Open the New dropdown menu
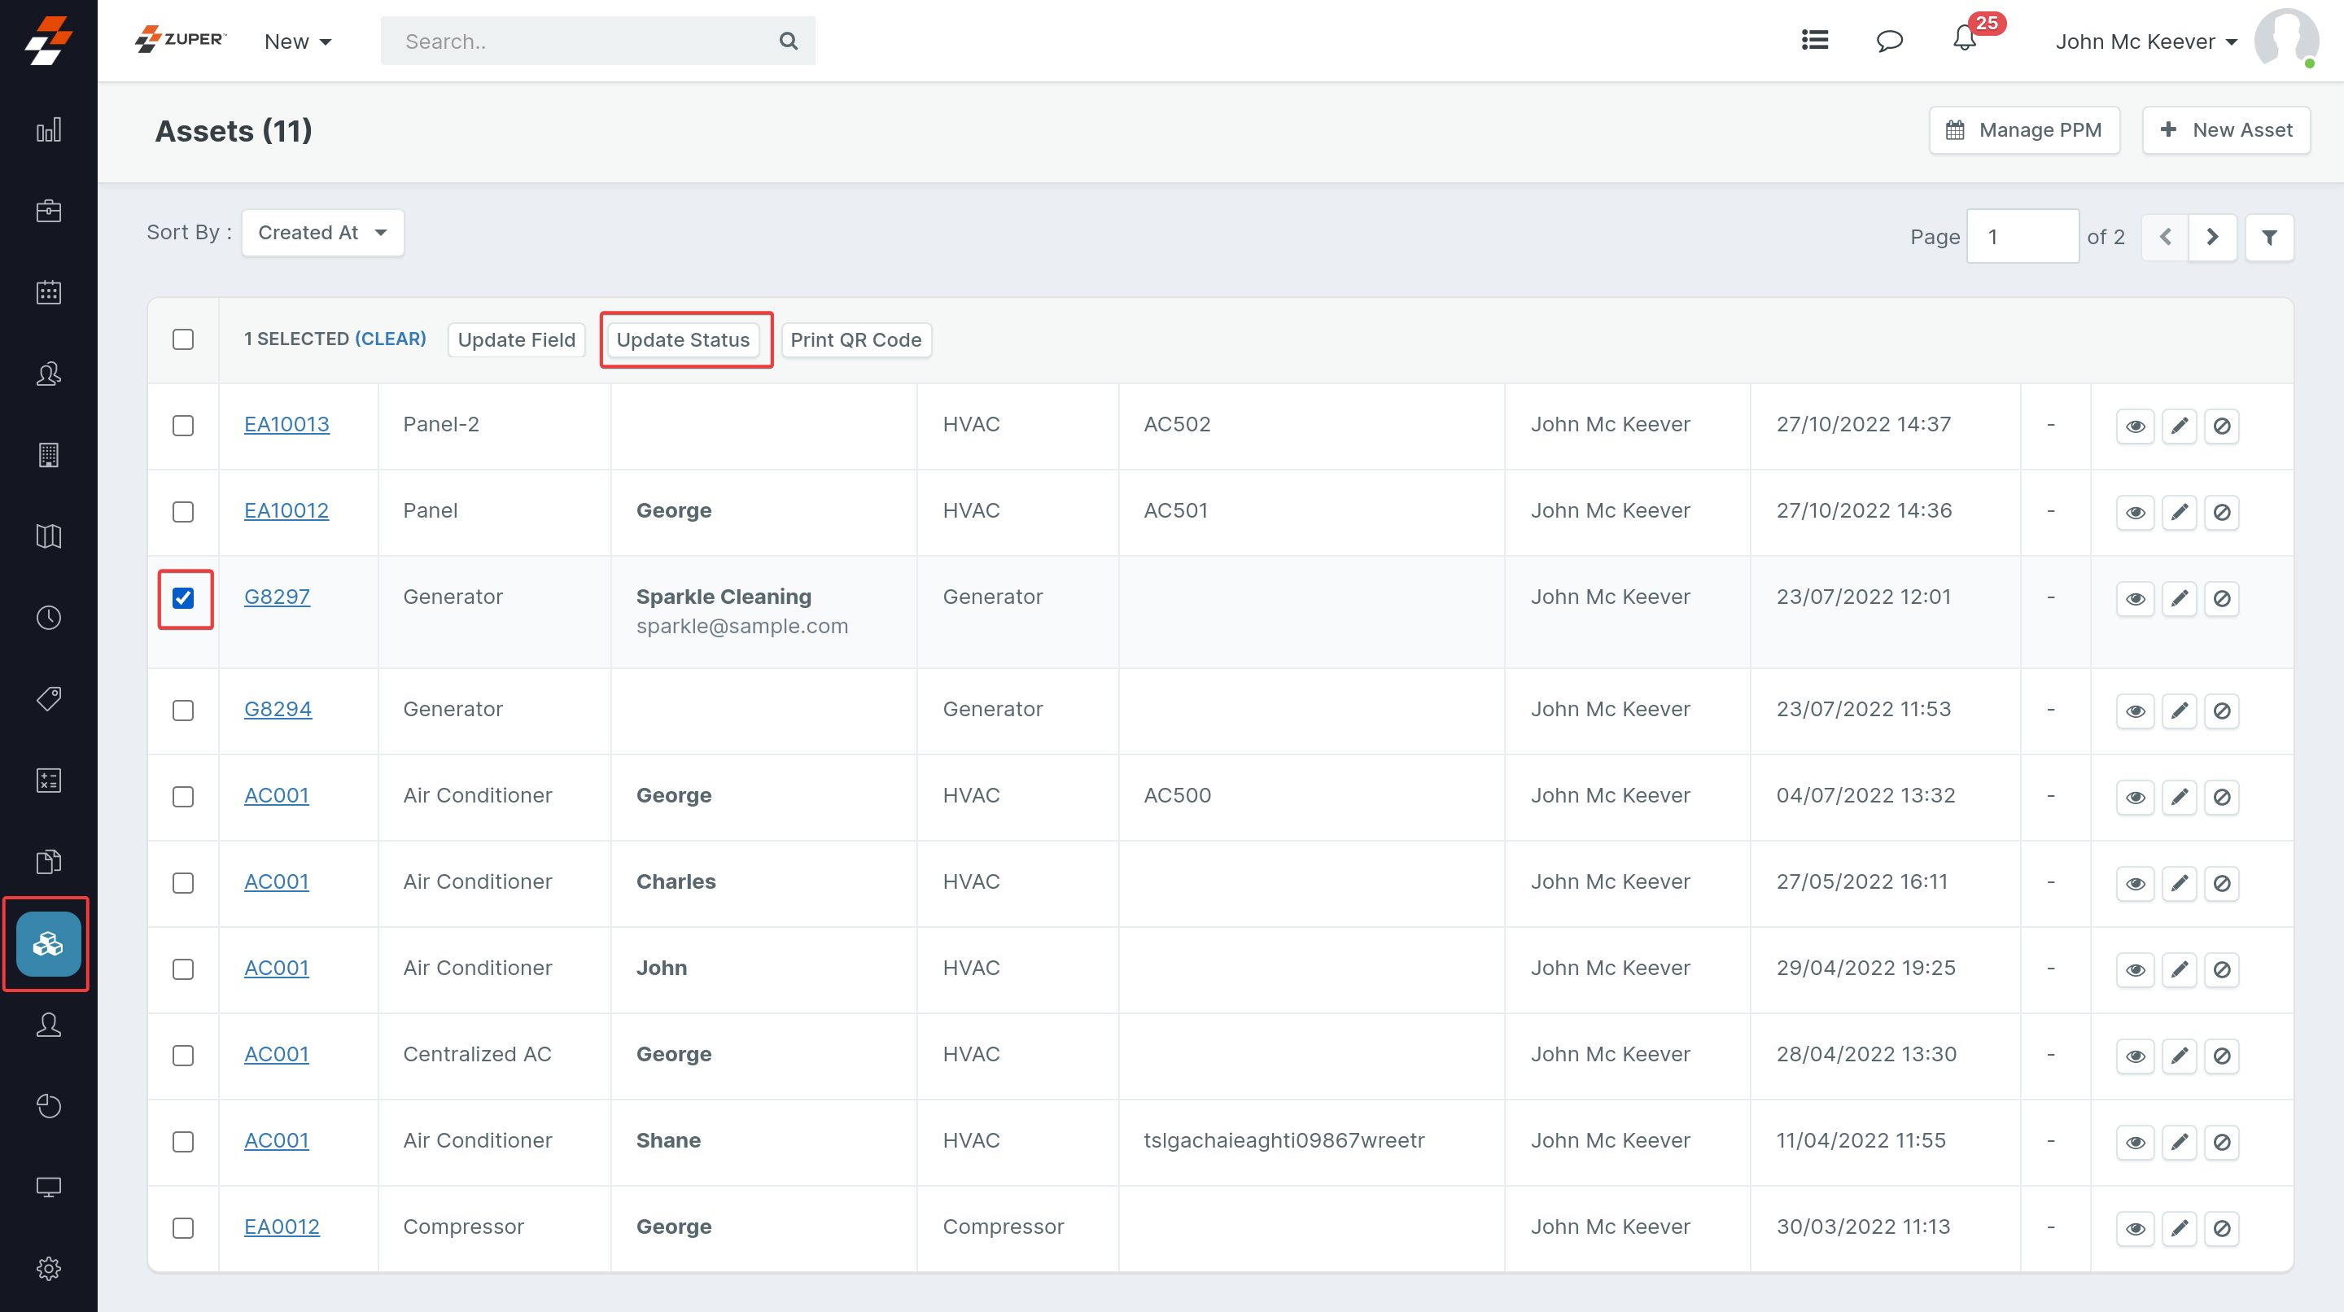This screenshot has width=2344, height=1312. (298, 42)
